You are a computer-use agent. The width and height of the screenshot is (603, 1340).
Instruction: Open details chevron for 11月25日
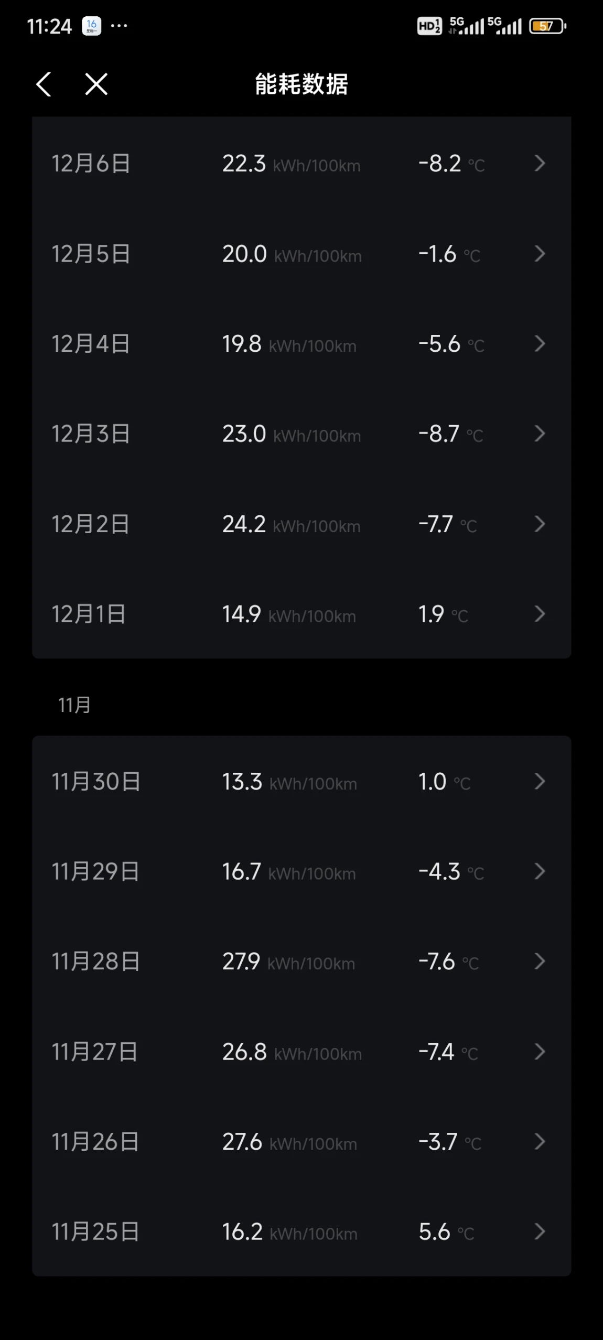540,1231
